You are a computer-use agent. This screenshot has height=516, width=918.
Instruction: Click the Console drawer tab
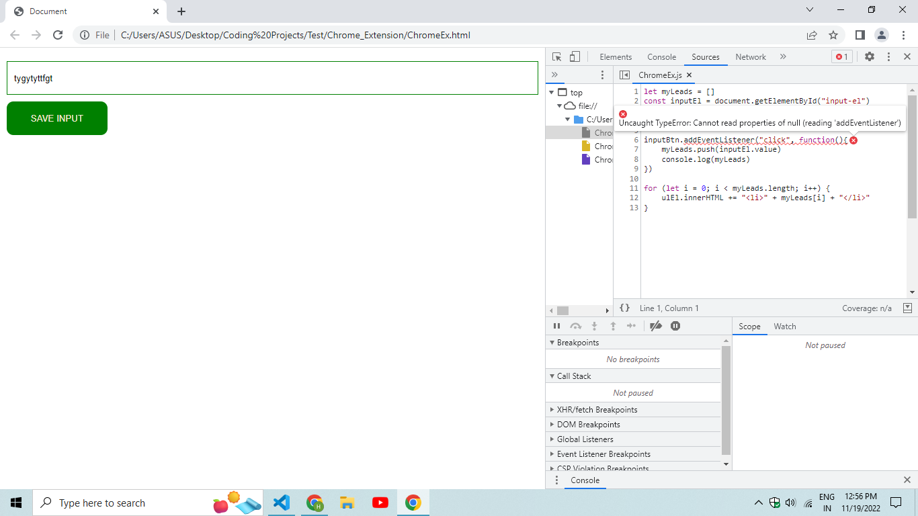[585, 480]
